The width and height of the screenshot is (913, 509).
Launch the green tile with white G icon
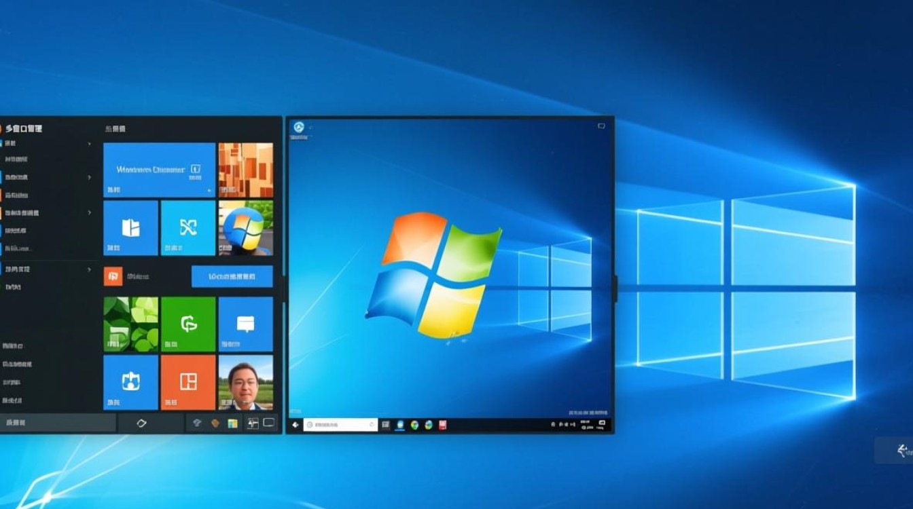point(188,324)
